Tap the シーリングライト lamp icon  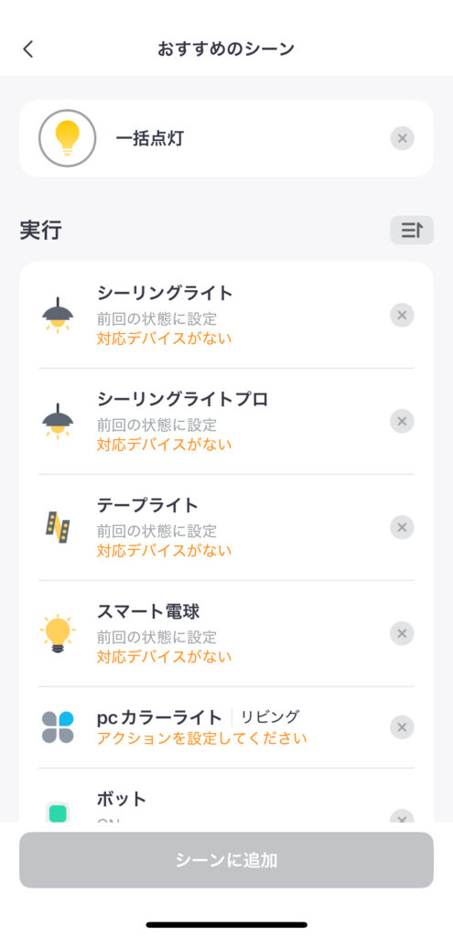click(58, 315)
